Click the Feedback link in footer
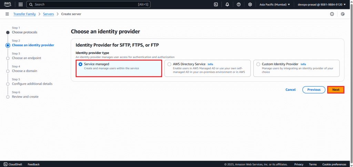This screenshot has width=353, height=167. [33, 164]
